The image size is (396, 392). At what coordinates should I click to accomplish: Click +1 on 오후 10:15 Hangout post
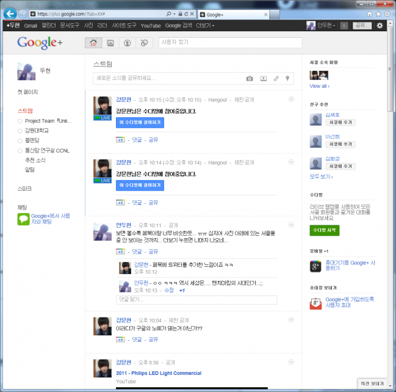click(120, 140)
